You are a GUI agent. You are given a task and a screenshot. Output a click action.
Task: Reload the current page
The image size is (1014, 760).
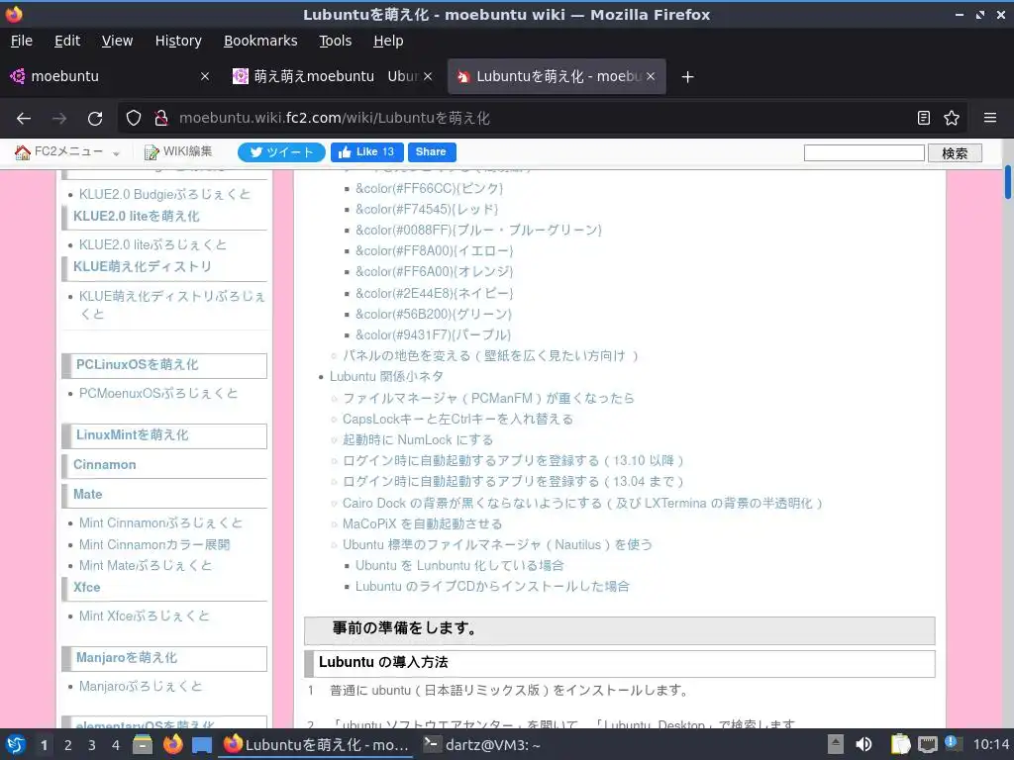(95, 119)
